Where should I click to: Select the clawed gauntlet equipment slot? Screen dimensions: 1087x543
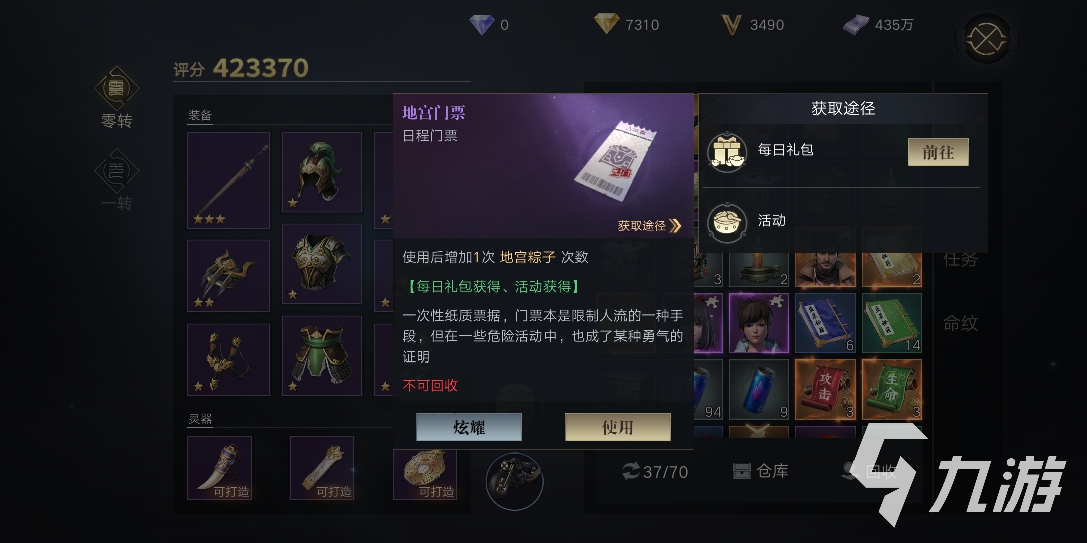click(x=228, y=276)
